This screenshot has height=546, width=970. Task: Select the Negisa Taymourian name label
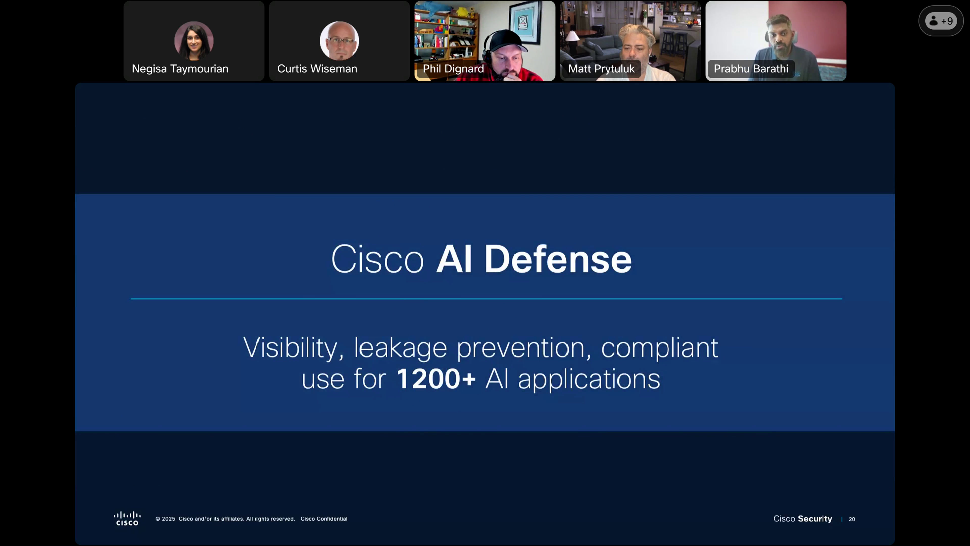pyautogui.click(x=180, y=69)
